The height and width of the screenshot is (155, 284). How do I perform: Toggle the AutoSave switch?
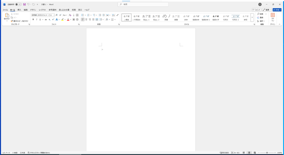point(18,4)
